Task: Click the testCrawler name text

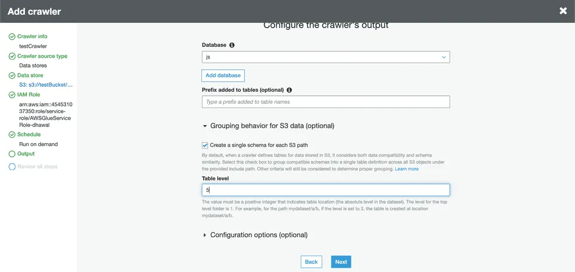Action: click(33, 46)
